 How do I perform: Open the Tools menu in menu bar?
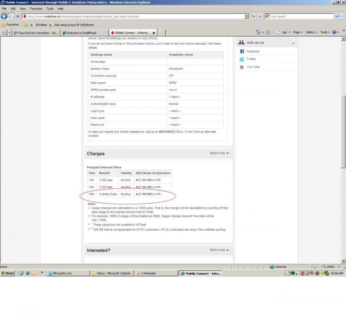(x=50, y=9)
